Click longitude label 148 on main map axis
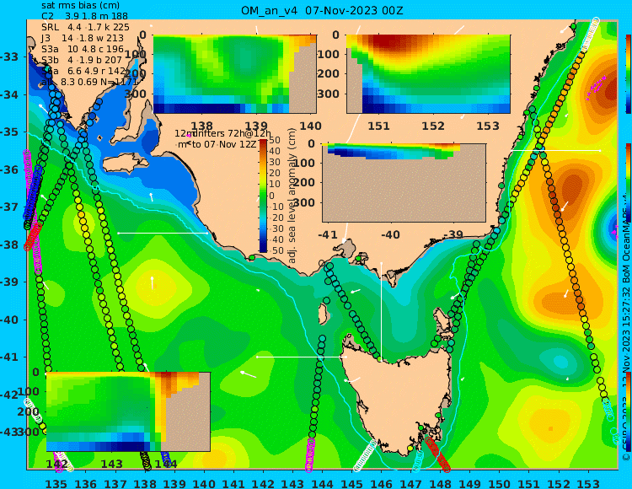The image size is (632, 489). [x=441, y=484]
